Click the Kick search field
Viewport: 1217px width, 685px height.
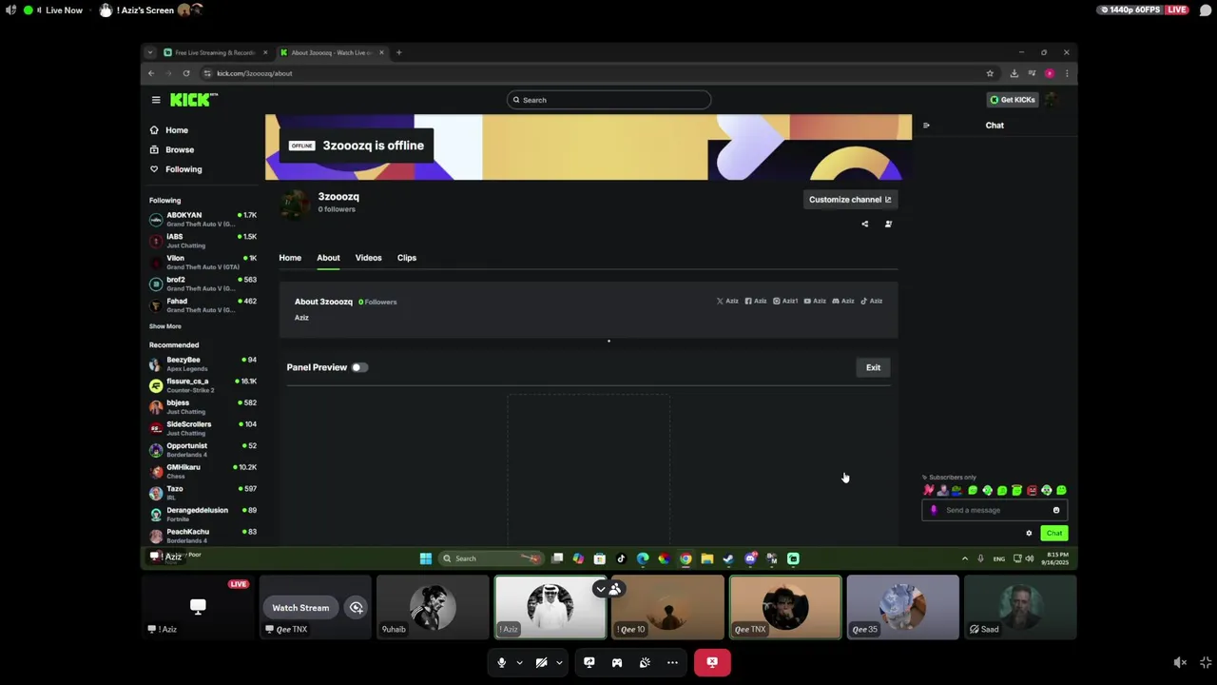click(x=608, y=100)
